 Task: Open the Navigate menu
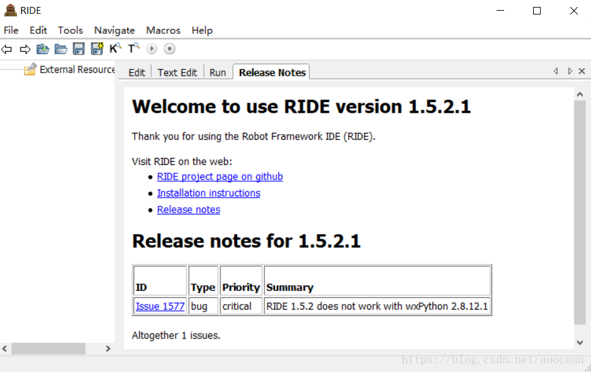point(114,30)
